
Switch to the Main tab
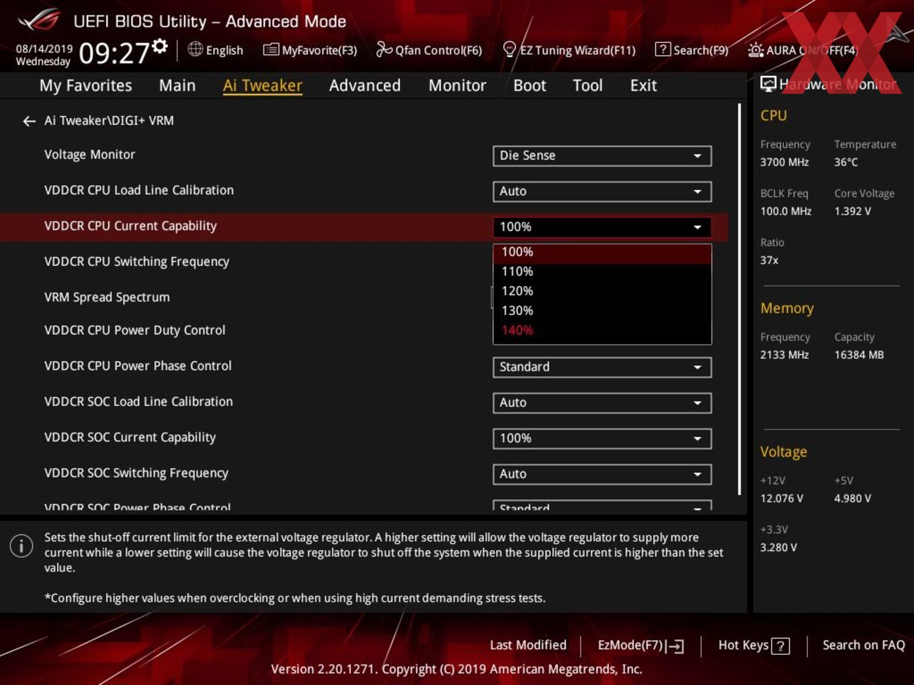(x=177, y=86)
